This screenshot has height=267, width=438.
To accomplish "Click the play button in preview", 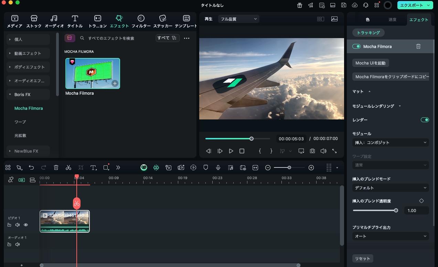I will (231, 151).
